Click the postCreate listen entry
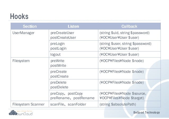Screen dimensions: 169x119 coord(59,76)
